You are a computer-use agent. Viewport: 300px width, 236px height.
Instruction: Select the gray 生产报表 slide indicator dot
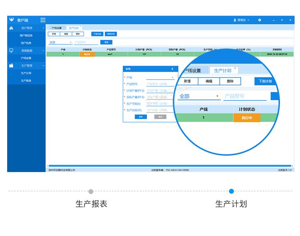91,191
